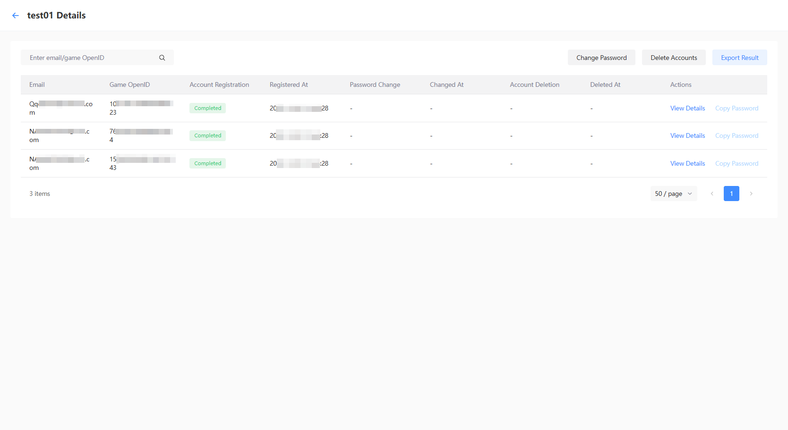Click the Completed badge in first row
The width and height of the screenshot is (788, 430).
coord(207,108)
